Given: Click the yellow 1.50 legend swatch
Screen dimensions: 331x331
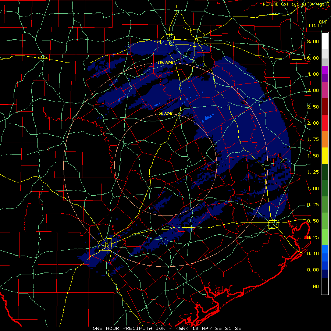Looking at the screenshot, I should pyautogui.click(x=325, y=156).
